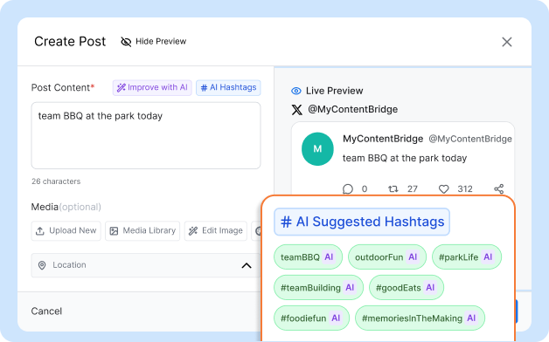Click the 312 likes count

465,189
